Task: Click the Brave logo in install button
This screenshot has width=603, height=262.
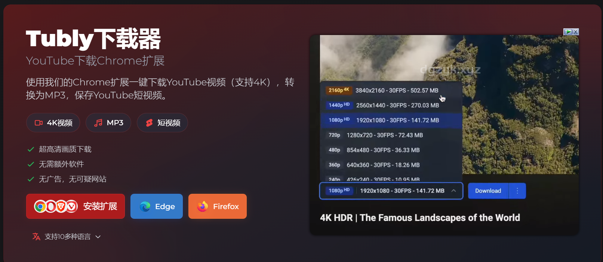Action: 61,206
